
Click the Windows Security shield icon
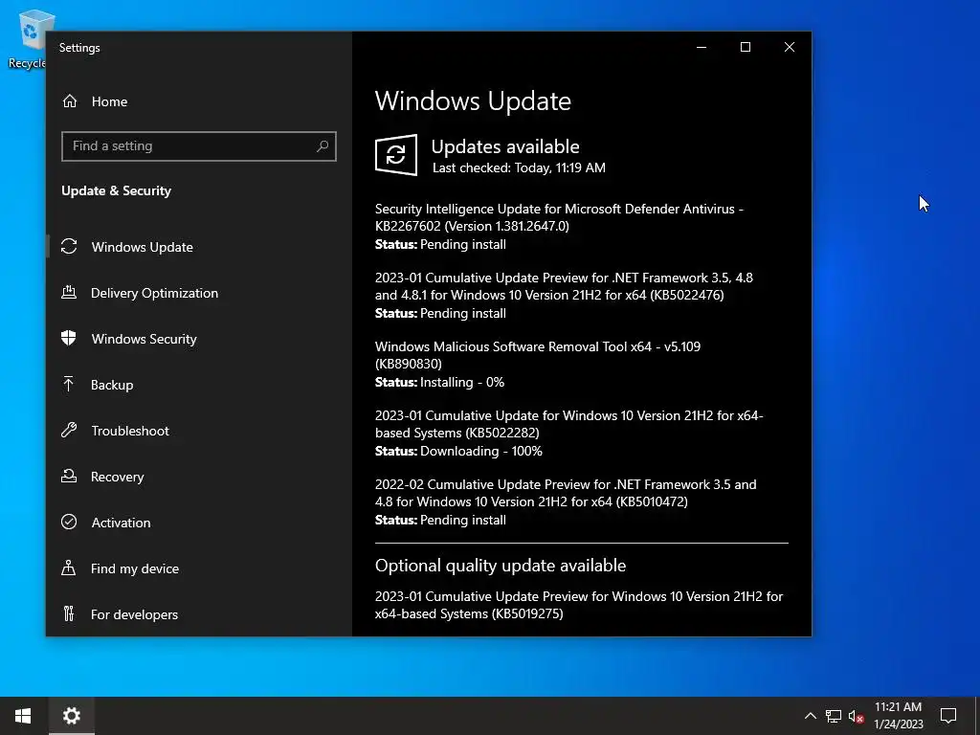point(69,338)
